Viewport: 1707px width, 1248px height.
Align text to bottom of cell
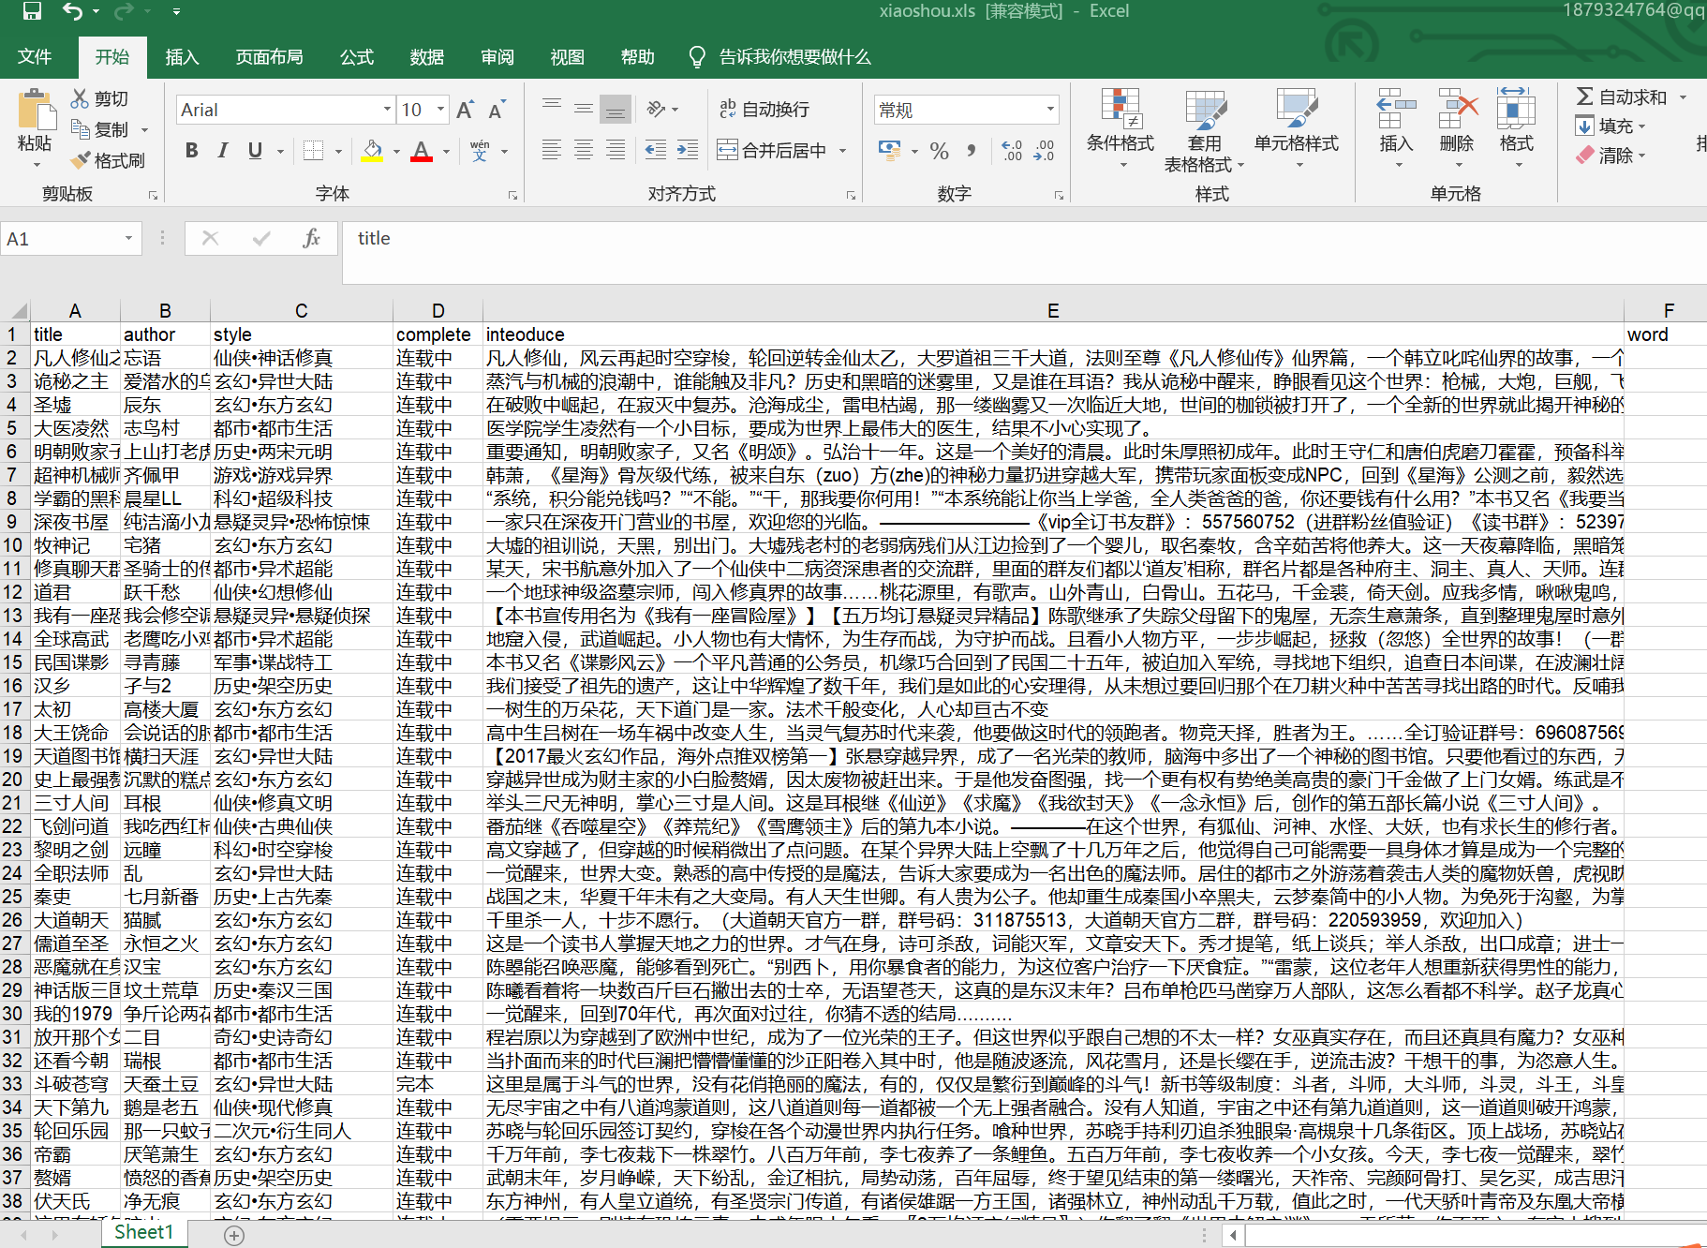click(x=616, y=109)
